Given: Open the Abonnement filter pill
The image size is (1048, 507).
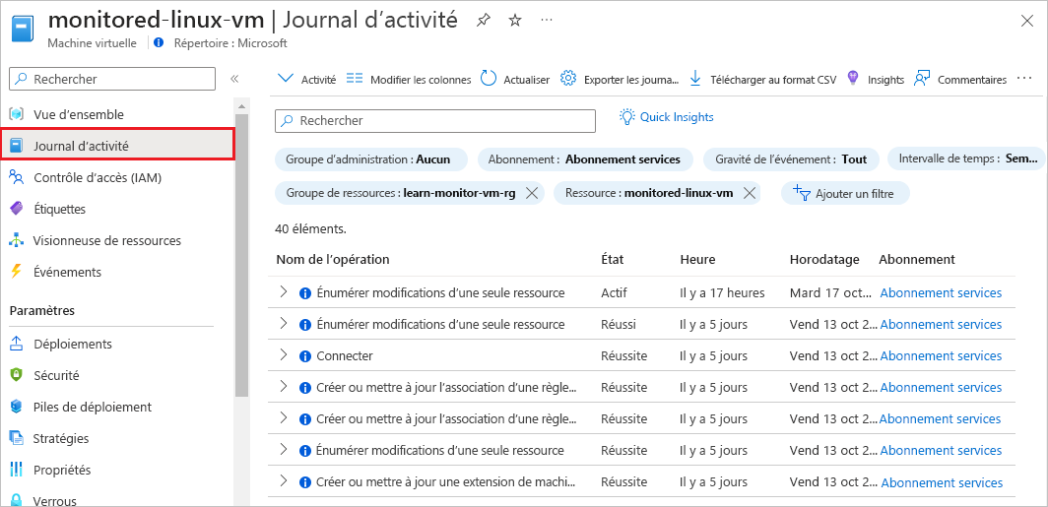Looking at the screenshot, I should click(584, 158).
